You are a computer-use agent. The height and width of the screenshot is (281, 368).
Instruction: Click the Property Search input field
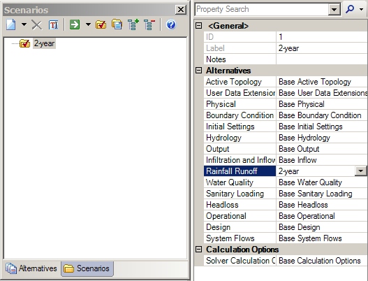coord(261,9)
